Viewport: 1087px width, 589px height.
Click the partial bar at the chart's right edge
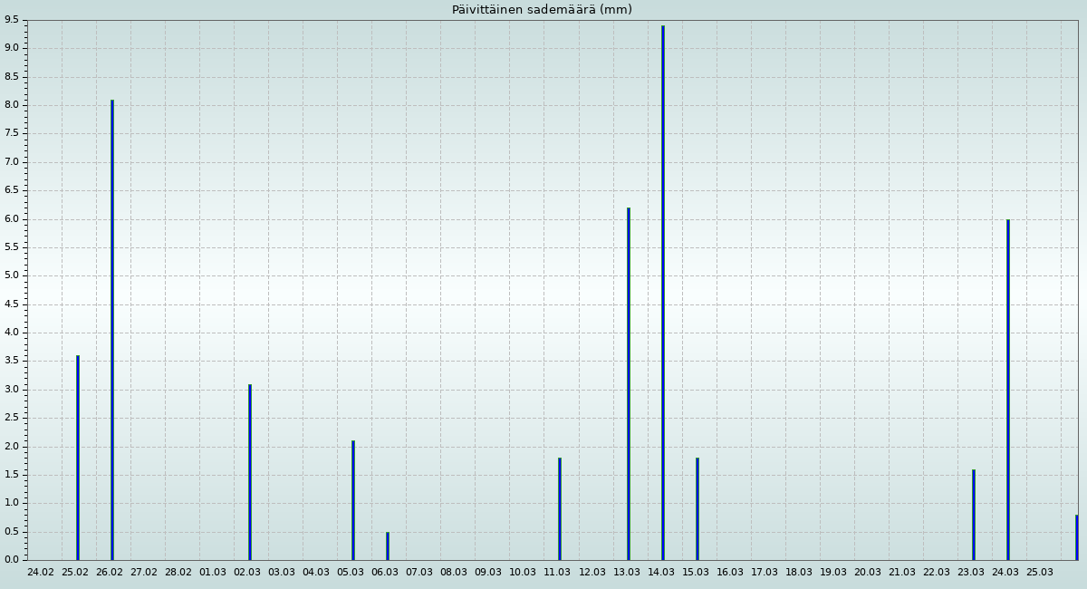pos(1076,537)
